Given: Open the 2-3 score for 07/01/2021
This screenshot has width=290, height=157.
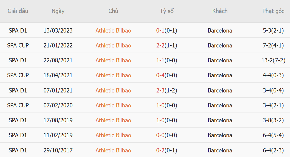Looking at the screenshot, I should tap(160, 91).
